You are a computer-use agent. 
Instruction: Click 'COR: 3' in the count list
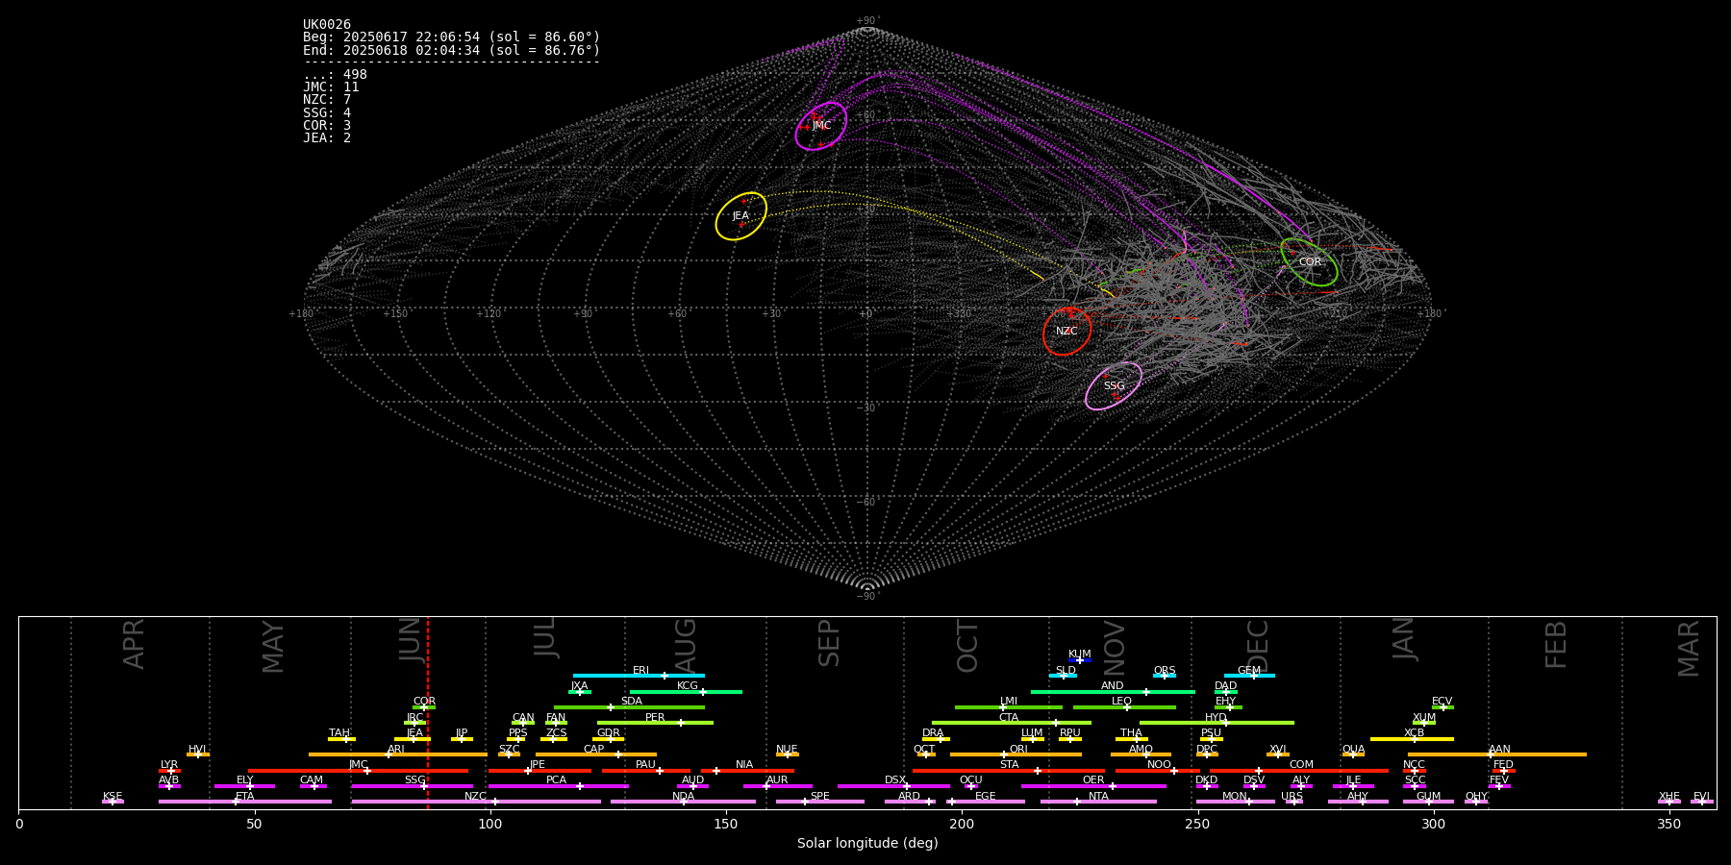pyautogui.click(x=327, y=125)
